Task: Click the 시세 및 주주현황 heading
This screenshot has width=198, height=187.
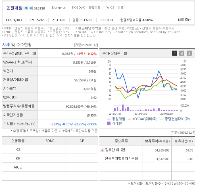Action: 17,45
